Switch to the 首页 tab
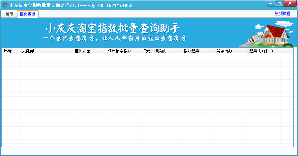The width and height of the screenshot is (298, 156). pyautogui.click(x=9, y=14)
